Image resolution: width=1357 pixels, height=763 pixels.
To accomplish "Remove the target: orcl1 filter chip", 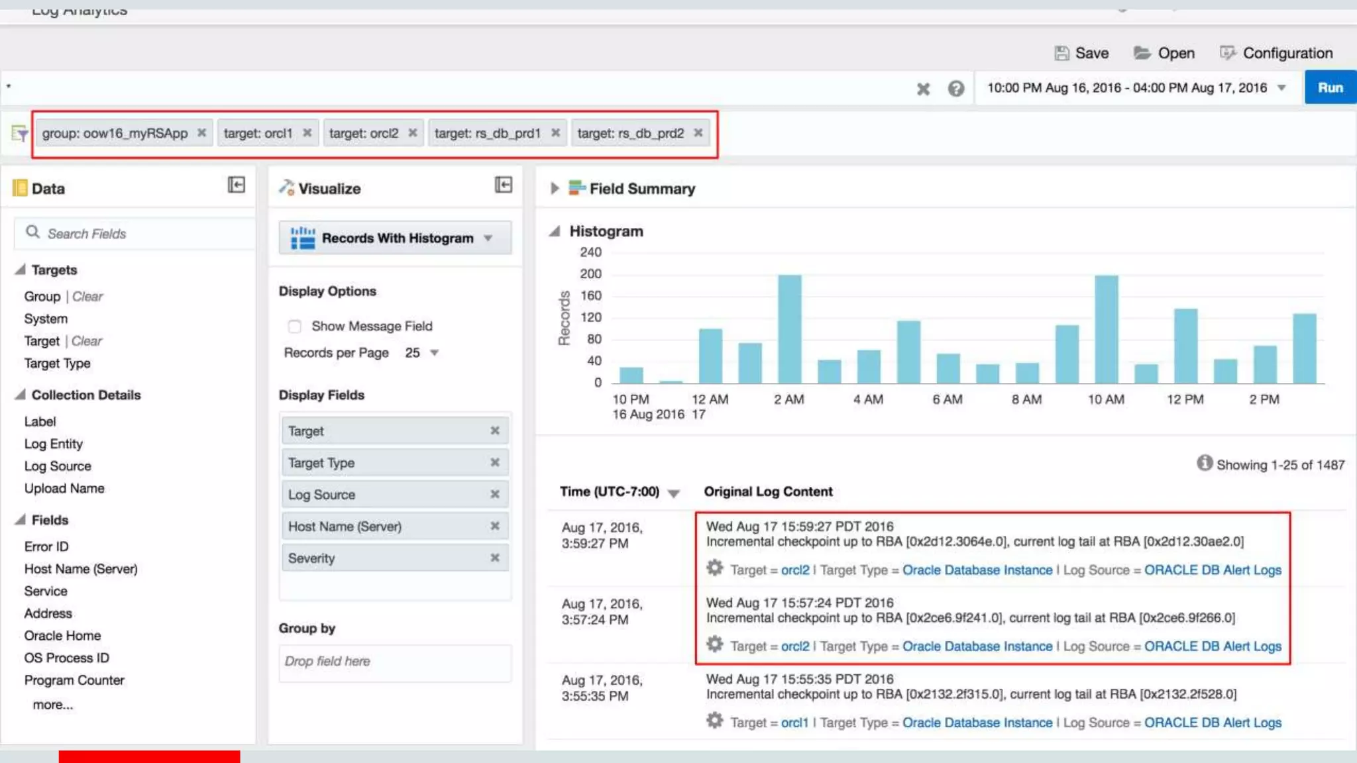I will [307, 133].
